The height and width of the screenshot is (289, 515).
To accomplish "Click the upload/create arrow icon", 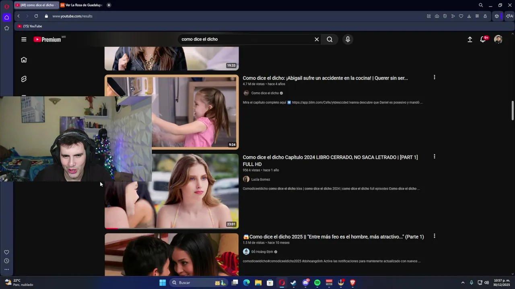I will [470, 39].
